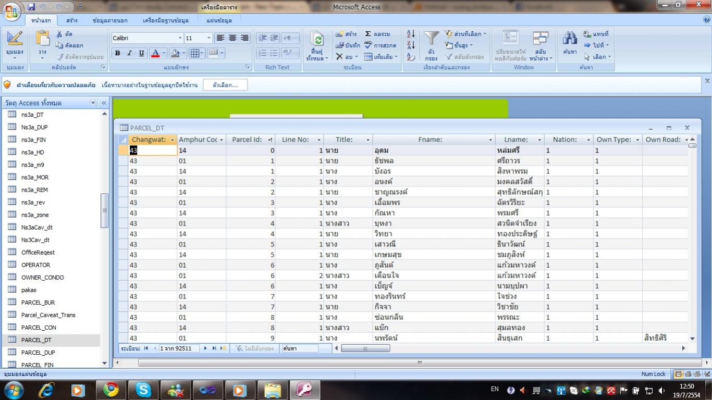Click security warning ตัวเลือก... button
Image resolution: width=712 pixels, height=400 pixels.
[225, 85]
